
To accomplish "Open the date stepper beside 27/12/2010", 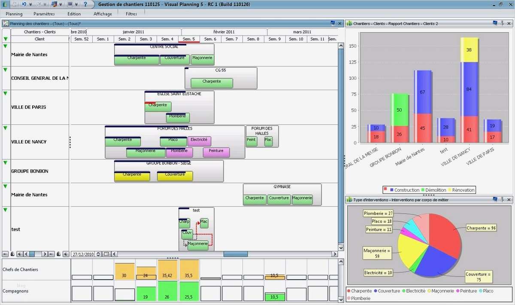I will tap(98, 254).
